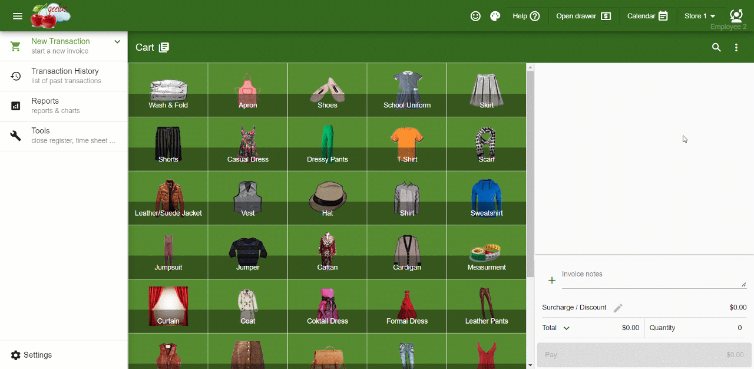
Task: Open the Calendar button
Action: pyautogui.click(x=647, y=16)
